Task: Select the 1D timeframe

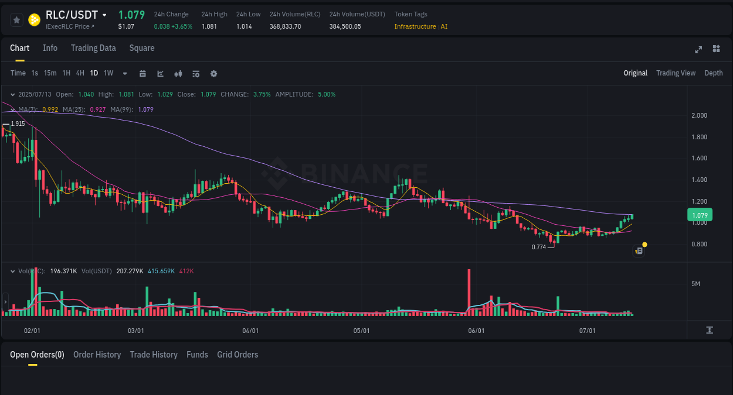Action: [94, 73]
